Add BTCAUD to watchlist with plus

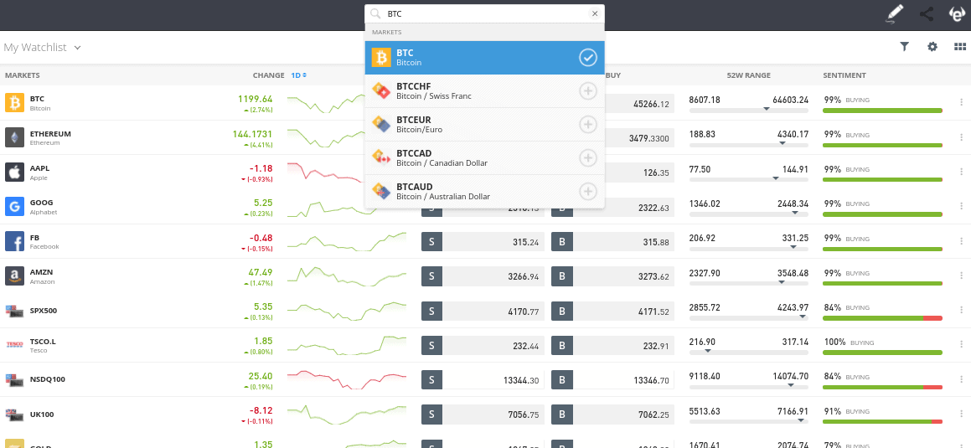click(587, 191)
